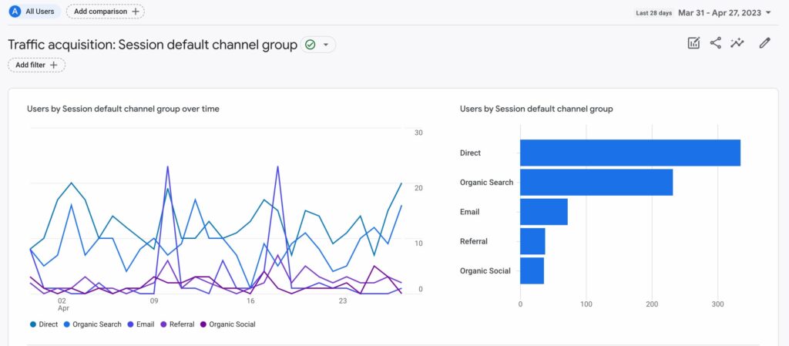
Task: Click the Add comparison button label
Action: (x=100, y=12)
